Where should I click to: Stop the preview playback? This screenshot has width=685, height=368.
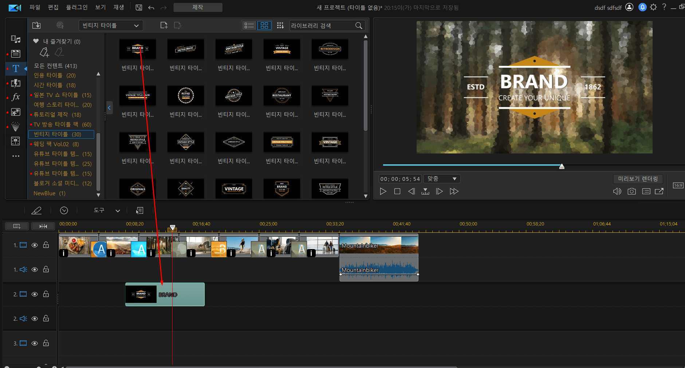coord(397,191)
